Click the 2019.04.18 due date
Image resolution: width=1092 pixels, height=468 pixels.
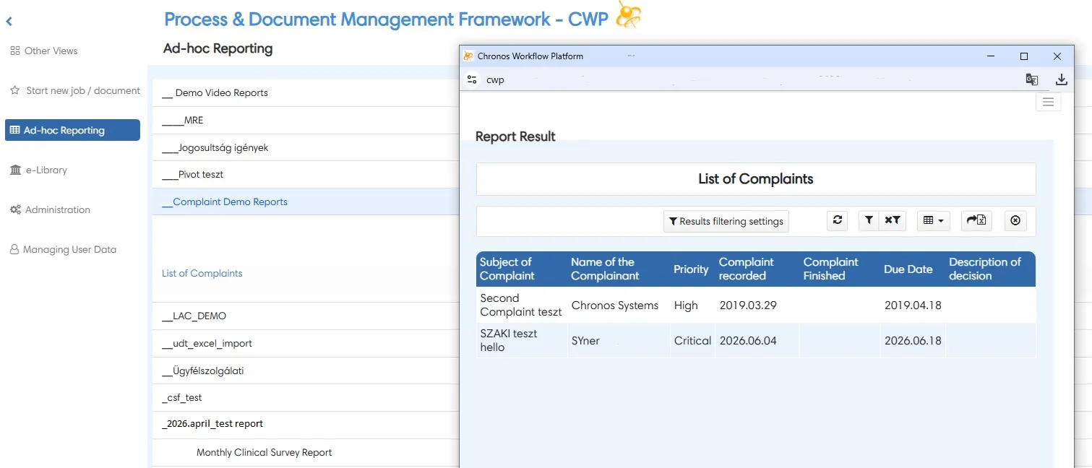(x=913, y=305)
